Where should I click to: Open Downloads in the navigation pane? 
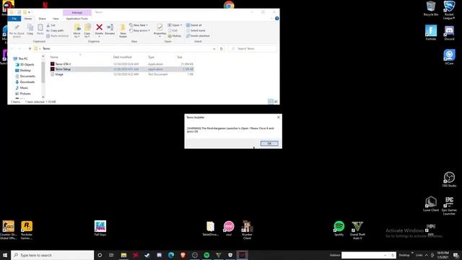point(27,82)
